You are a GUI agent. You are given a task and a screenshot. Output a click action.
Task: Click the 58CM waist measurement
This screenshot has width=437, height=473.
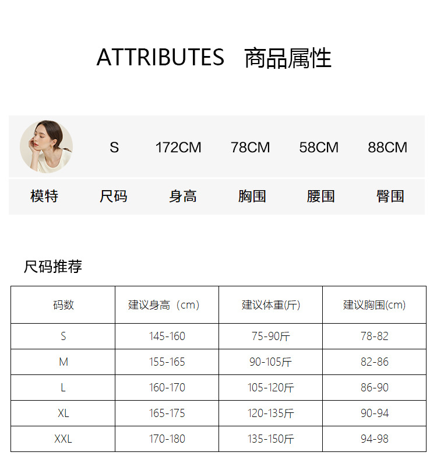coord(319,148)
